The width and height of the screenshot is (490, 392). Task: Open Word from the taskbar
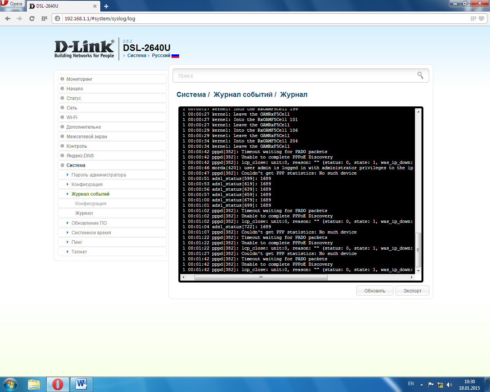81,384
